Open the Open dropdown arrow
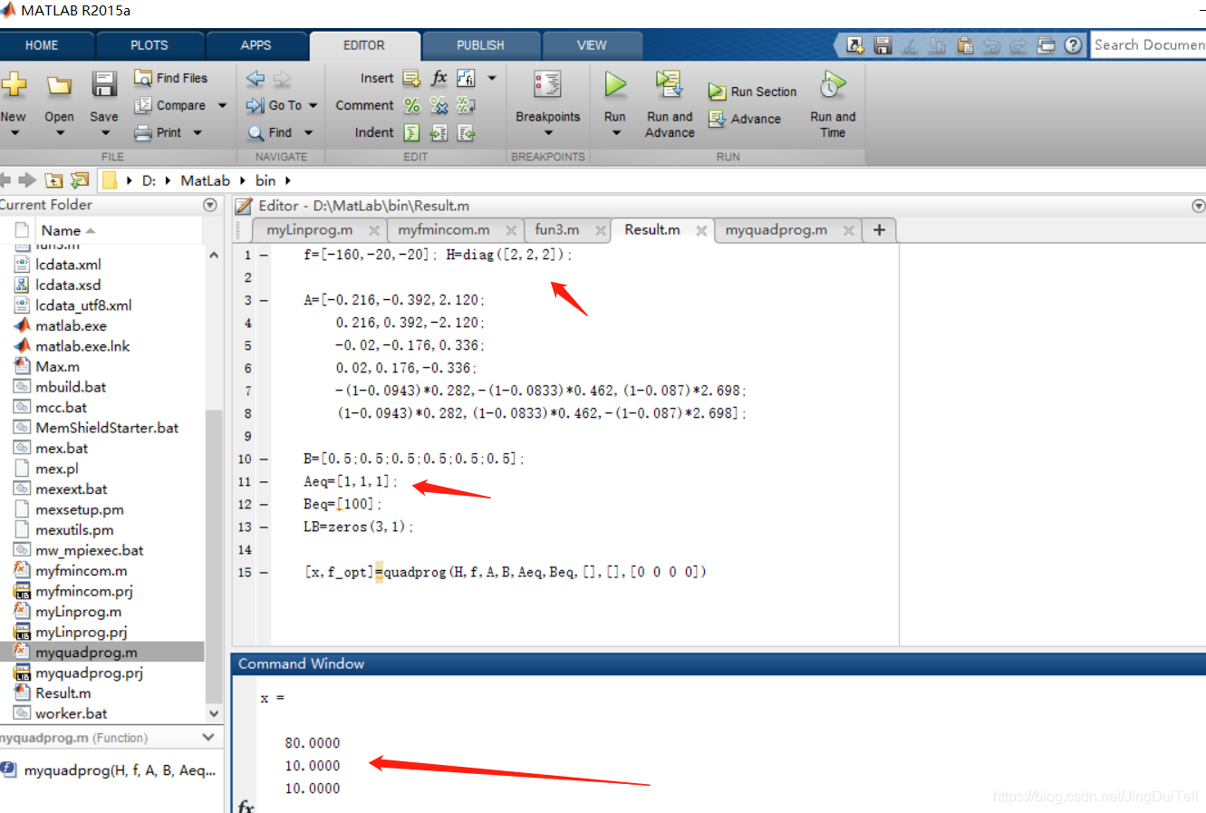1206x813 pixels. [60, 134]
